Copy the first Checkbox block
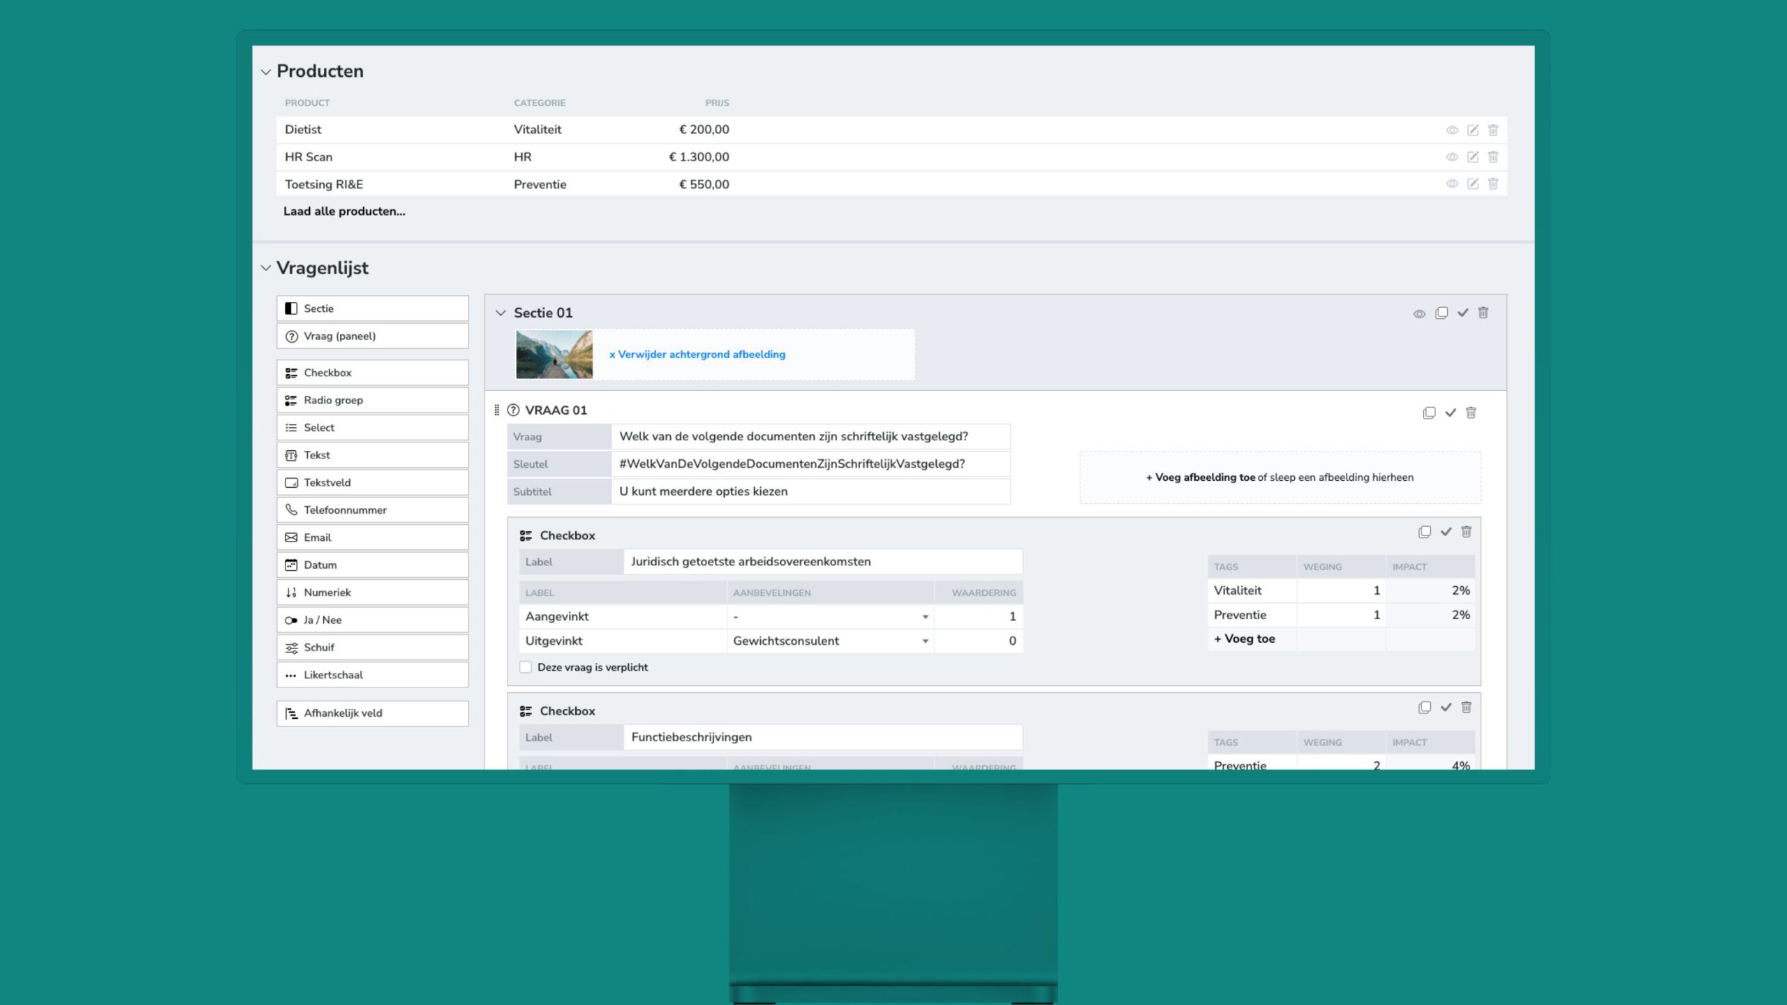 tap(1424, 532)
